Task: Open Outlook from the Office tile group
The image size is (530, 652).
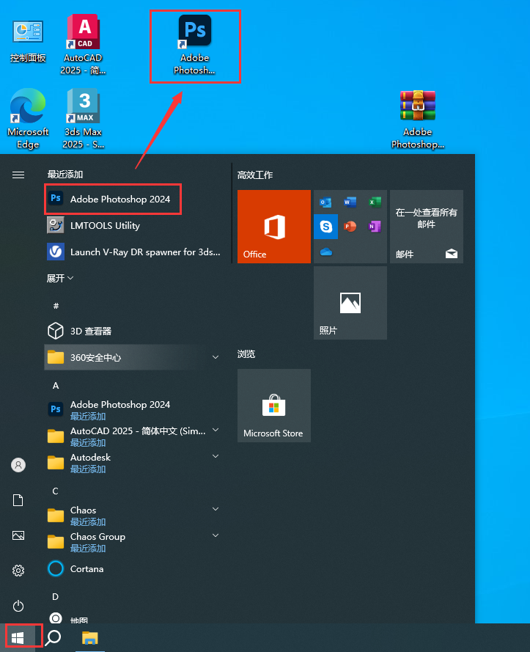Action: pos(325,202)
